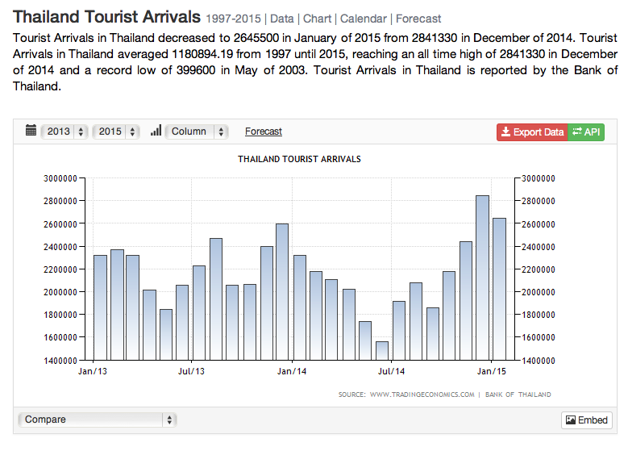Viewport: 628px width, 451px height.
Task: Open the Calendar section in the header
Action: coord(362,19)
